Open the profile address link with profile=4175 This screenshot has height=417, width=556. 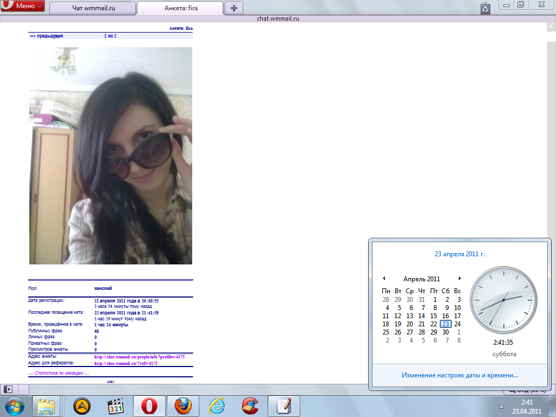click(140, 357)
